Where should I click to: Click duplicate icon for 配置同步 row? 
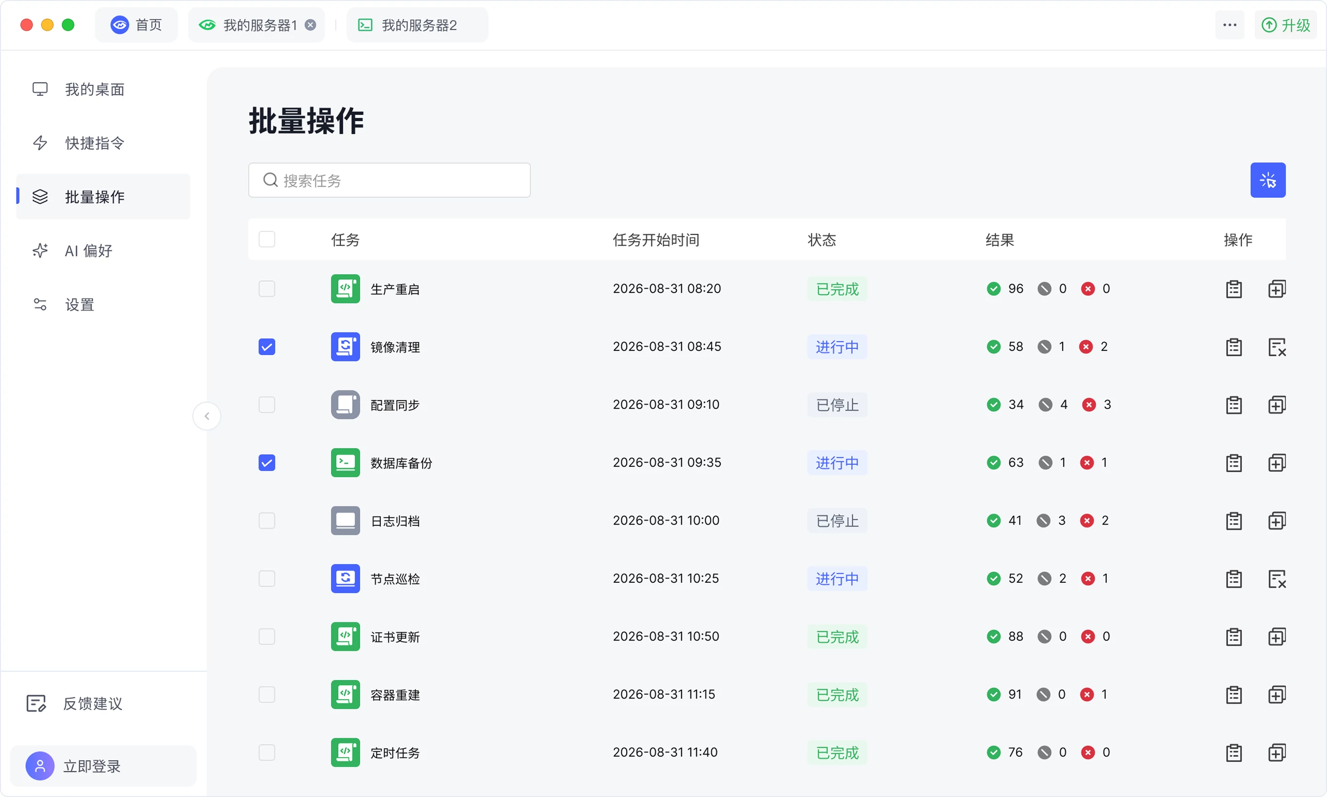pyautogui.click(x=1277, y=405)
